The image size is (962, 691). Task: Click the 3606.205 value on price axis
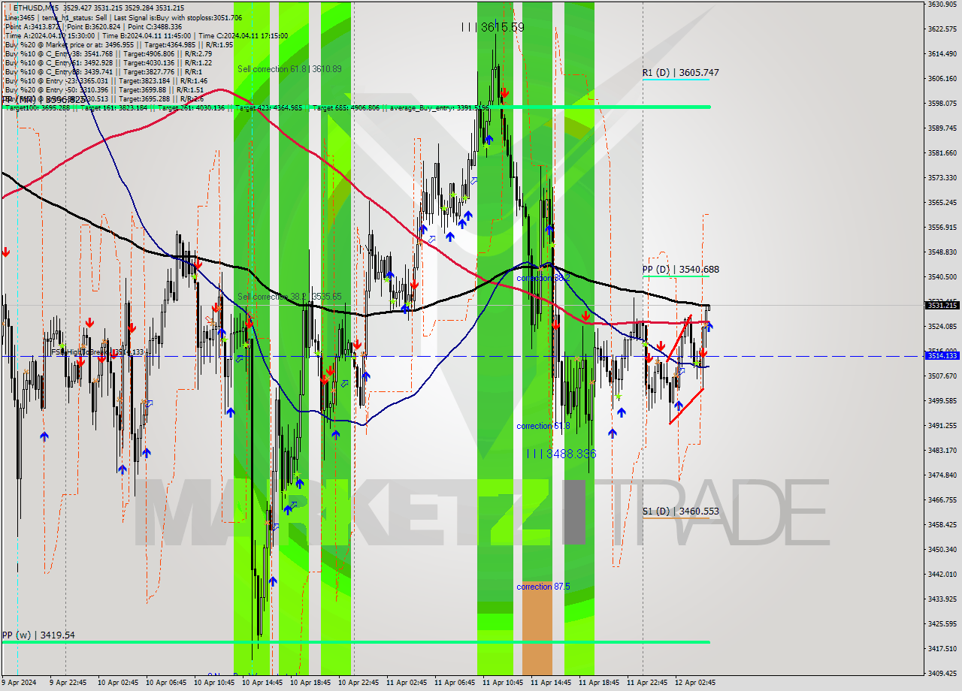tap(942, 79)
